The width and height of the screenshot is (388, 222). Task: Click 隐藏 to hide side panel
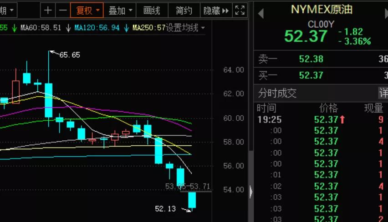click(216, 10)
